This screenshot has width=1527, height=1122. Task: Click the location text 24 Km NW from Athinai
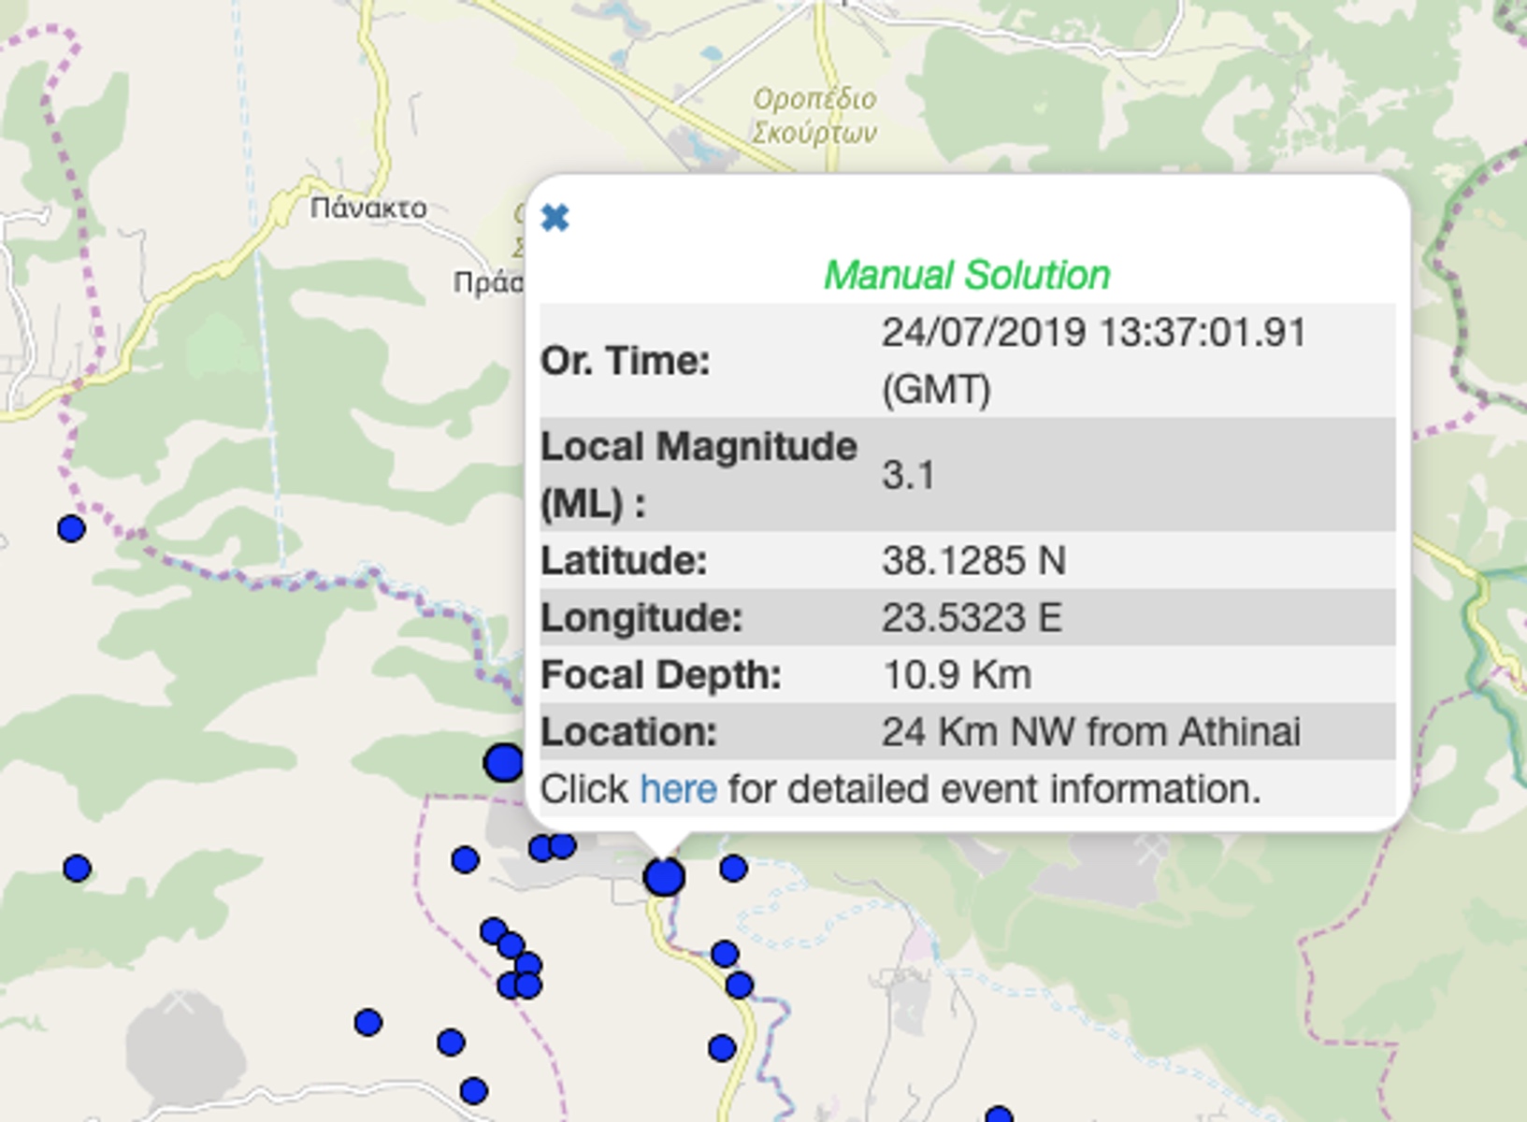(1091, 732)
